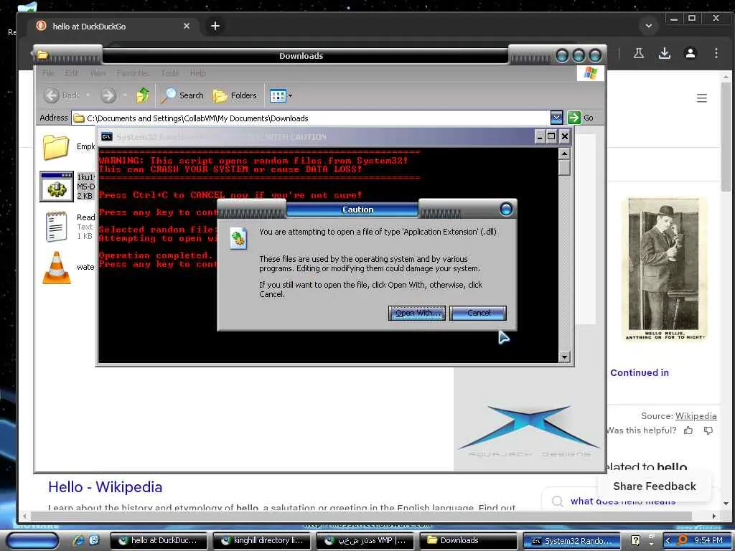735x551 pixels.
Task: Open the Tools menu in Downloads window
Action: [x=169, y=73]
